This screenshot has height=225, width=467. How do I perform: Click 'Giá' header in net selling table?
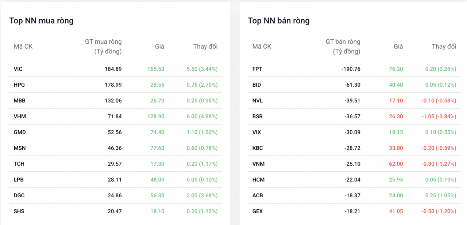click(x=398, y=47)
